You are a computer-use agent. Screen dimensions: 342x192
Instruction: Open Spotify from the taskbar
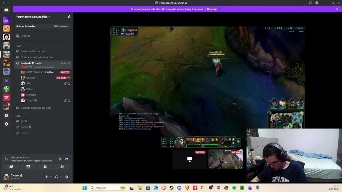tap(234, 188)
